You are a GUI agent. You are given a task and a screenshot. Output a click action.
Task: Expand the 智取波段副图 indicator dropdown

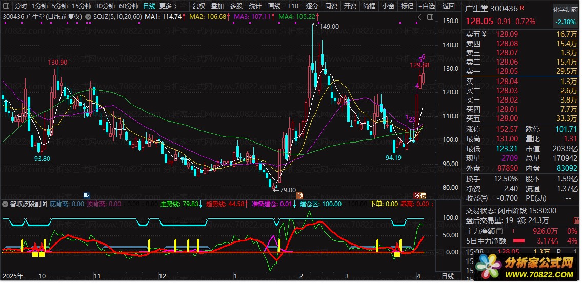pos(6,204)
